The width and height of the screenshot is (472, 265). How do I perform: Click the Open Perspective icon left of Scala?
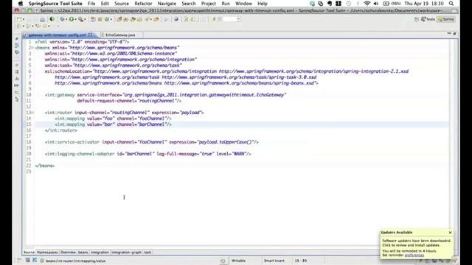click(x=417, y=19)
